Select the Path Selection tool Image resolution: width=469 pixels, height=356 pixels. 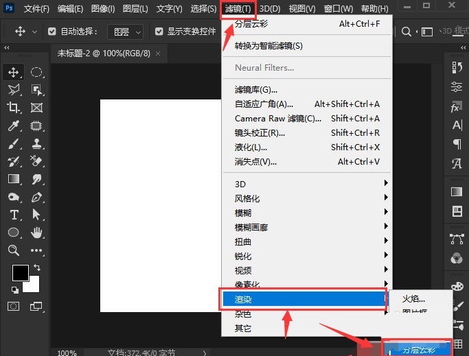coord(36,215)
